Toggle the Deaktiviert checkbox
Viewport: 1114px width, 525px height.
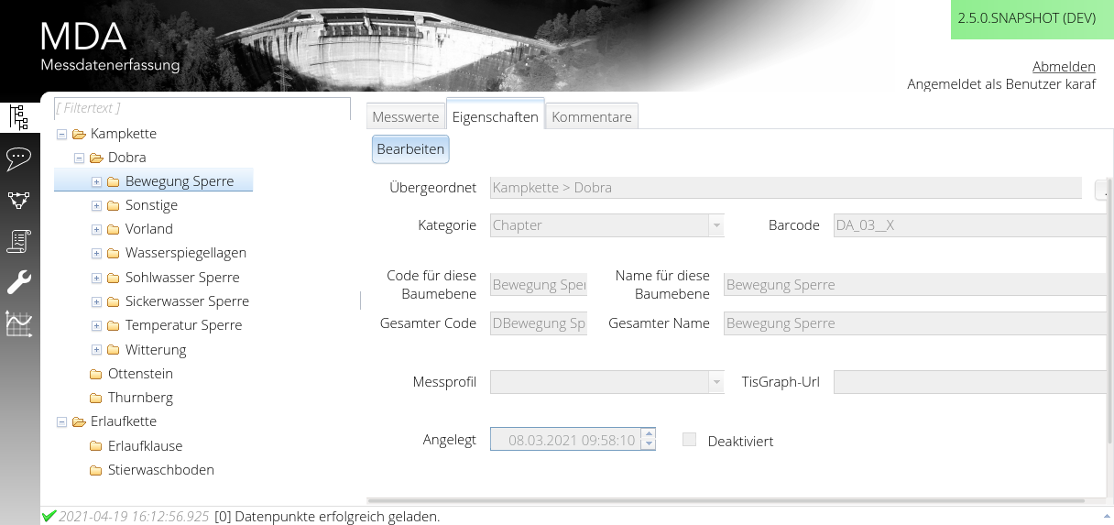point(690,441)
